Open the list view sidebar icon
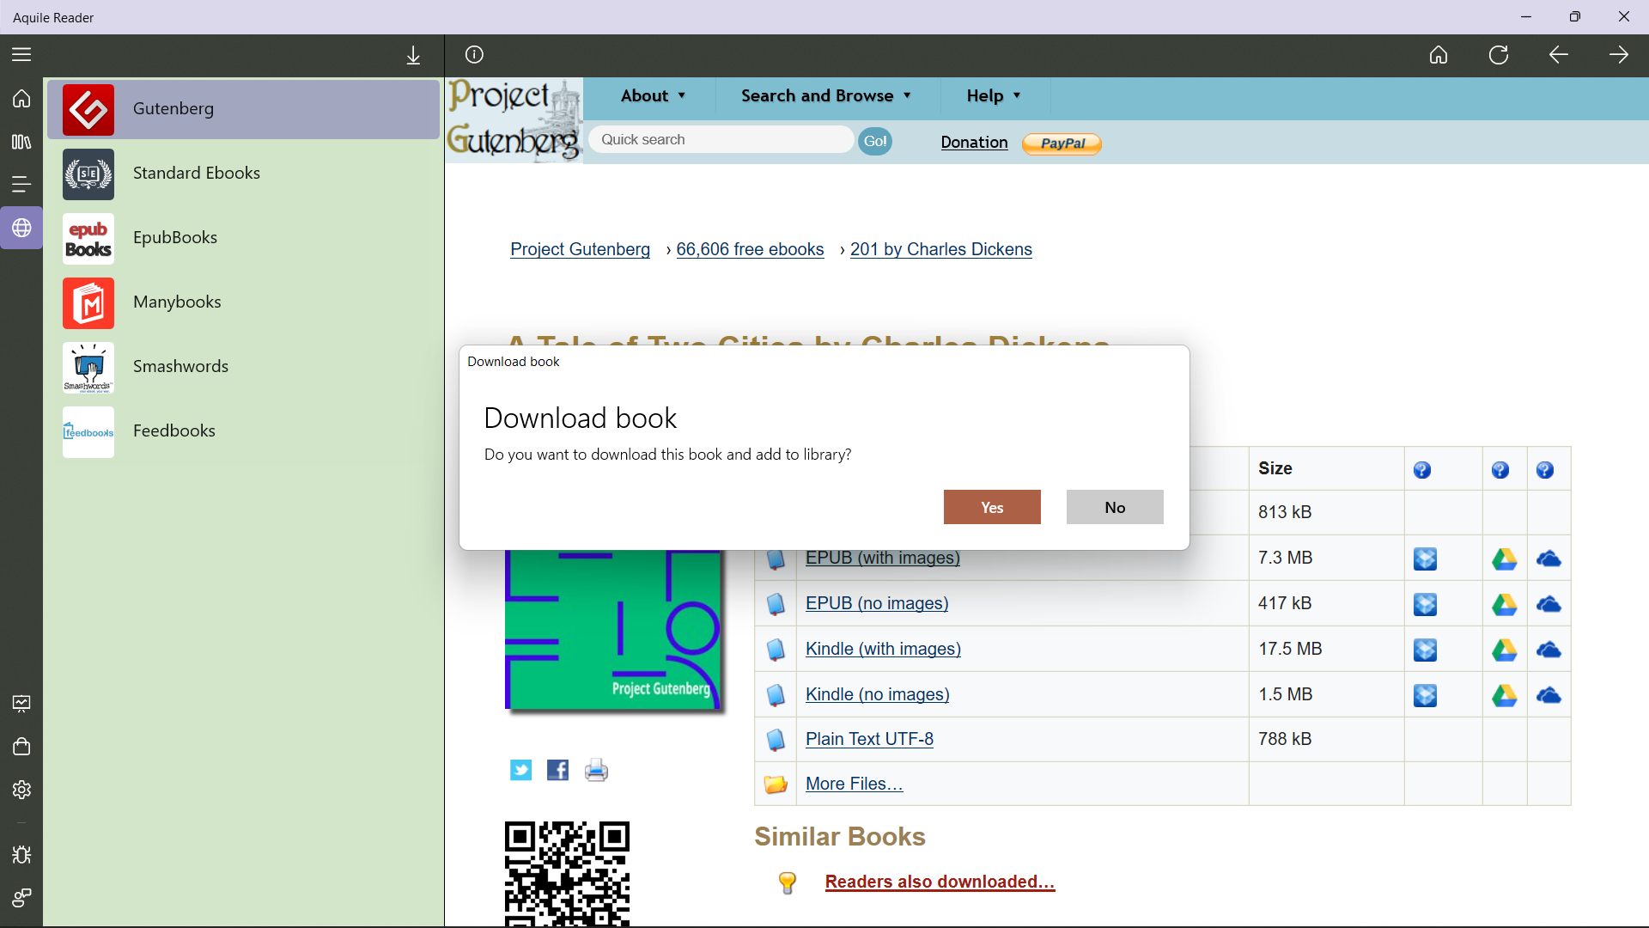Screen dimensions: 1649x928 21,184
